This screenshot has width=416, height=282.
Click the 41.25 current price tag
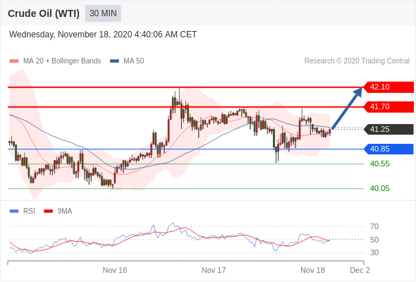pyautogui.click(x=388, y=129)
